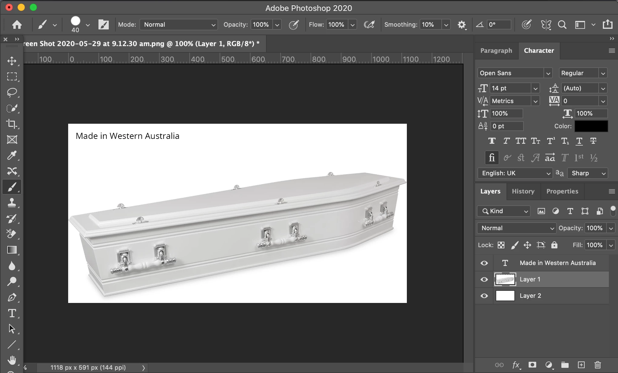Toggle visibility of Layer 1
Image resolution: width=618 pixels, height=373 pixels.
[x=484, y=279]
